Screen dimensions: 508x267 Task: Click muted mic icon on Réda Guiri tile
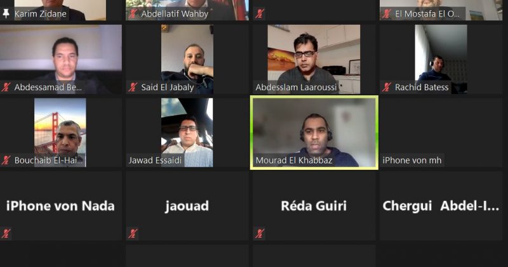pos(260,233)
